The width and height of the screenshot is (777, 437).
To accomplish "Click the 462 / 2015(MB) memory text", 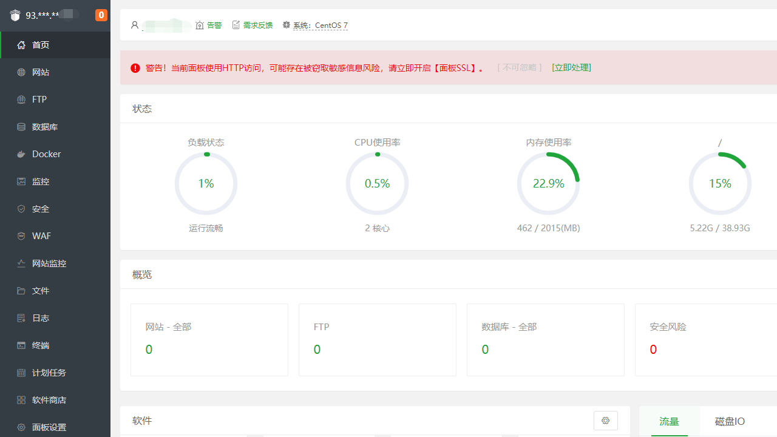I will [x=548, y=228].
